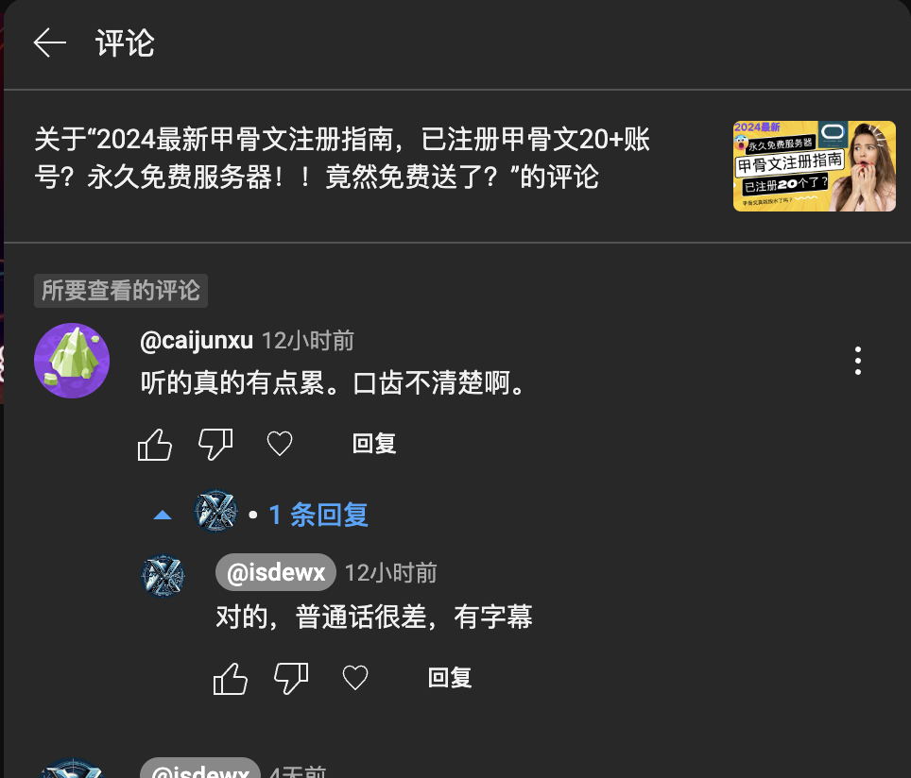The height and width of the screenshot is (778, 911).
Task: Reply to the @caijunxu comment
Action: [x=374, y=444]
